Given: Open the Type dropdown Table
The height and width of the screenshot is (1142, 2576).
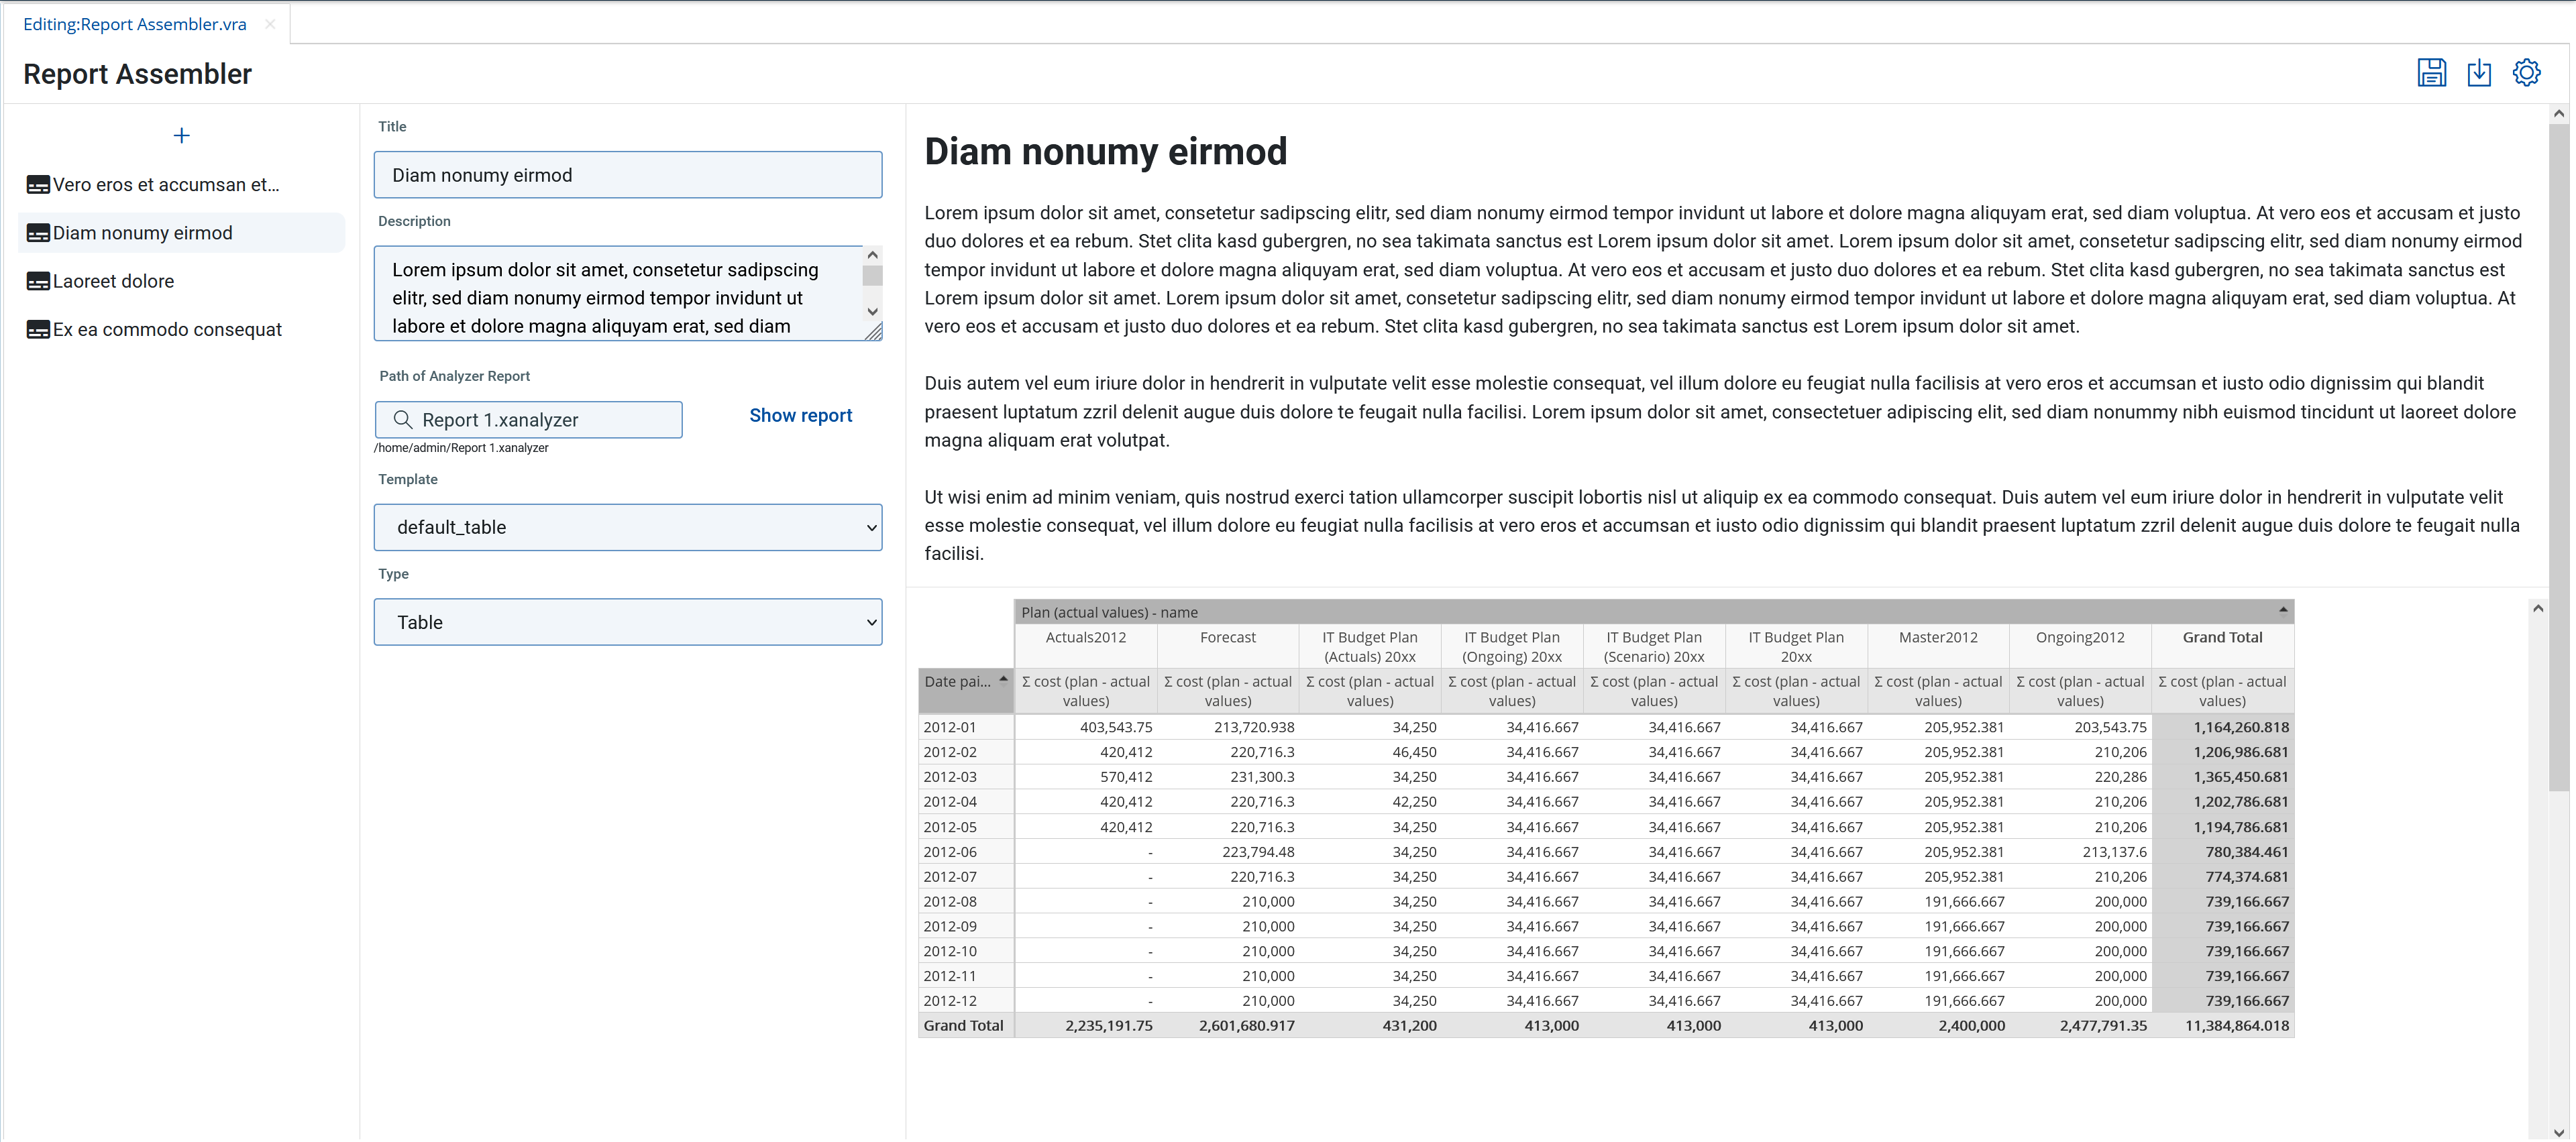Looking at the screenshot, I should pos(628,622).
